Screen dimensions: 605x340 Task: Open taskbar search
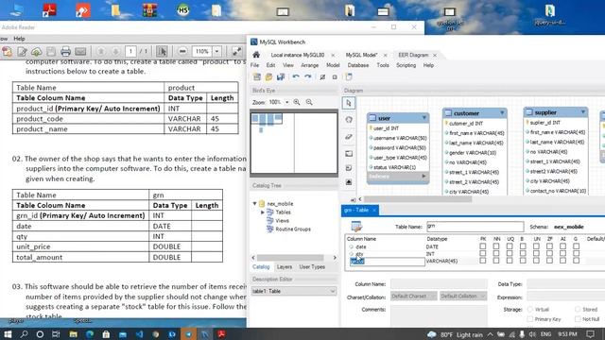[24, 333]
